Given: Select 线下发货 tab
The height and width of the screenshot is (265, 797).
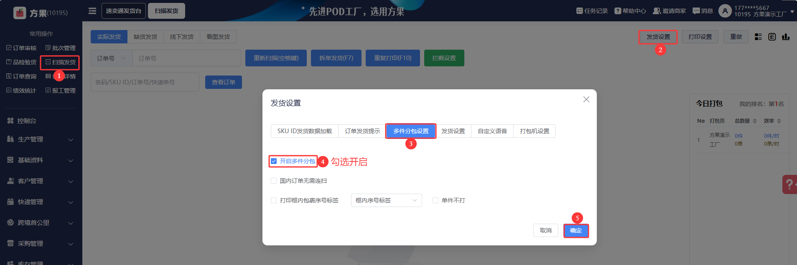Looking at the screenshot, I should [182, 37].
